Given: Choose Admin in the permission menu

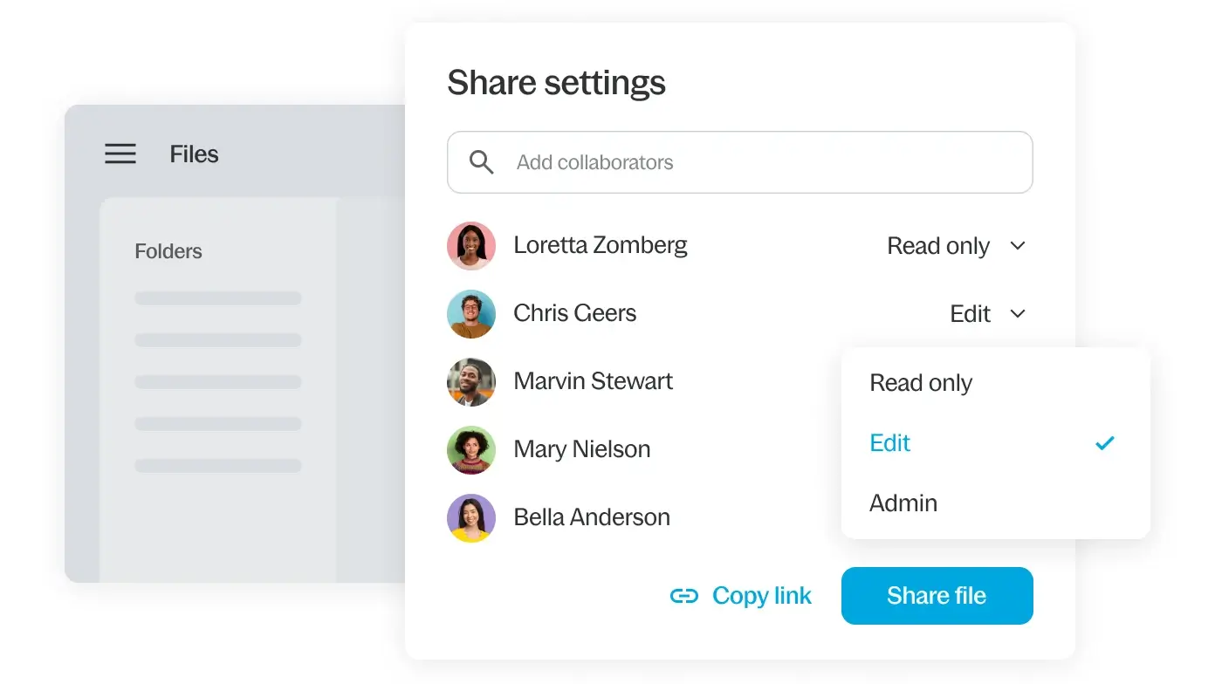Looking at the screenshot, I should (x=903, y=503).
